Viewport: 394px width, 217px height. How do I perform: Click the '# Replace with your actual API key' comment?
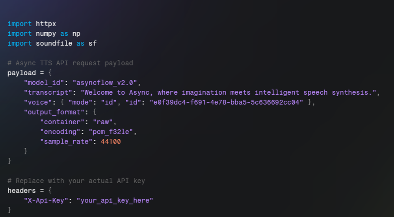point(76,181)
